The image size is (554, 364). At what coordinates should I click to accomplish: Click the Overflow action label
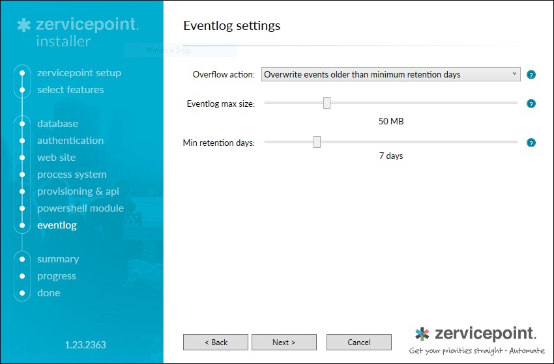click(224, 75)
